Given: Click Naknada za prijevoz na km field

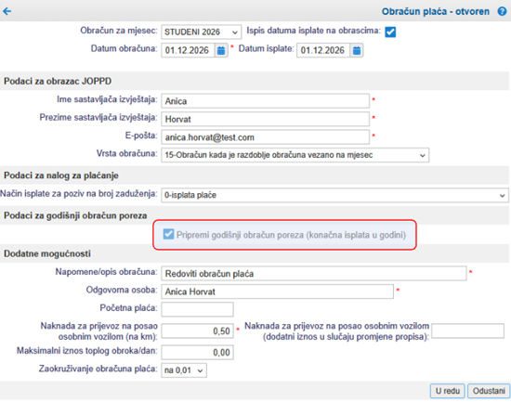Looking at the screenshot, I should coord(197,331).
